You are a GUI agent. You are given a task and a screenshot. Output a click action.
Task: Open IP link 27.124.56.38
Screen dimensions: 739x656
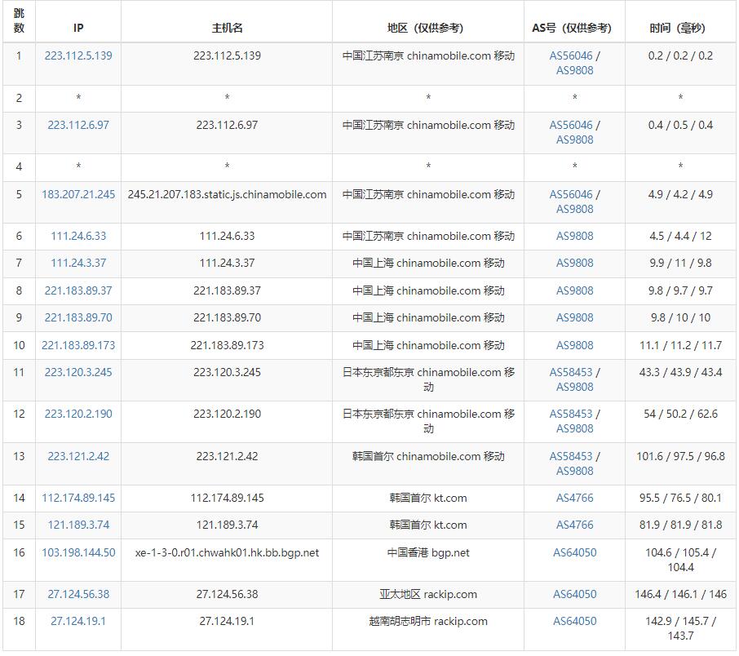[x=78, y=594]
